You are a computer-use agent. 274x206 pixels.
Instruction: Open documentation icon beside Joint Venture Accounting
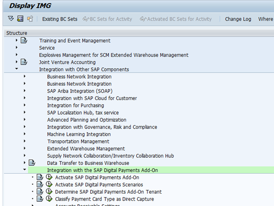(x=24, y=62)
